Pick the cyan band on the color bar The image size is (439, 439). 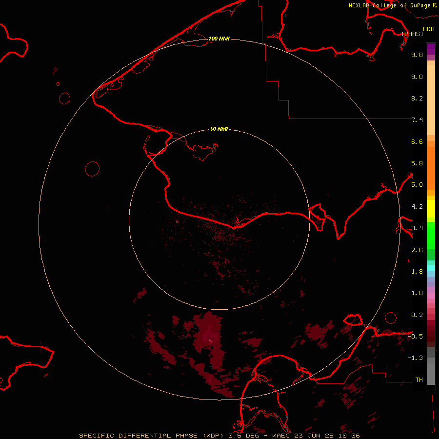point(431,268)
